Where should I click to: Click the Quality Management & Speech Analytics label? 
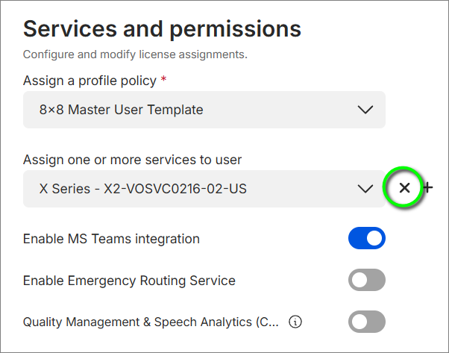(x=151, y=322)
